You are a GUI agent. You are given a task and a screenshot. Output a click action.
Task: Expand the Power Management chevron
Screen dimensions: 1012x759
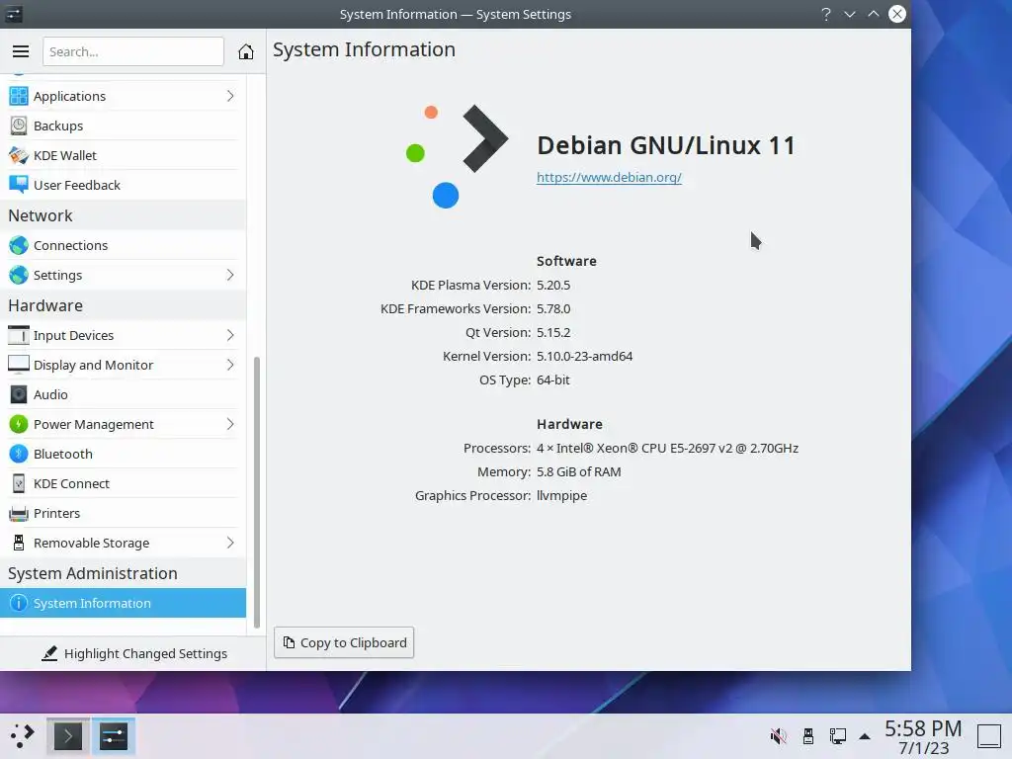(x=230, y=425)
